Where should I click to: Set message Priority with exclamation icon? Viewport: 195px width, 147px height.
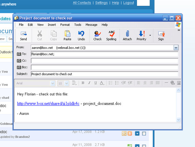pos(141,36)
